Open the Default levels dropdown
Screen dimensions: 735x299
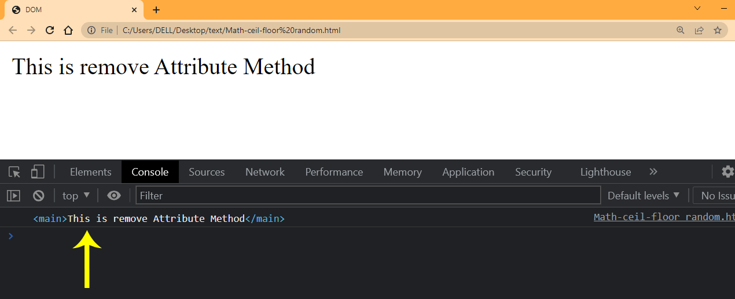point(644,196)
